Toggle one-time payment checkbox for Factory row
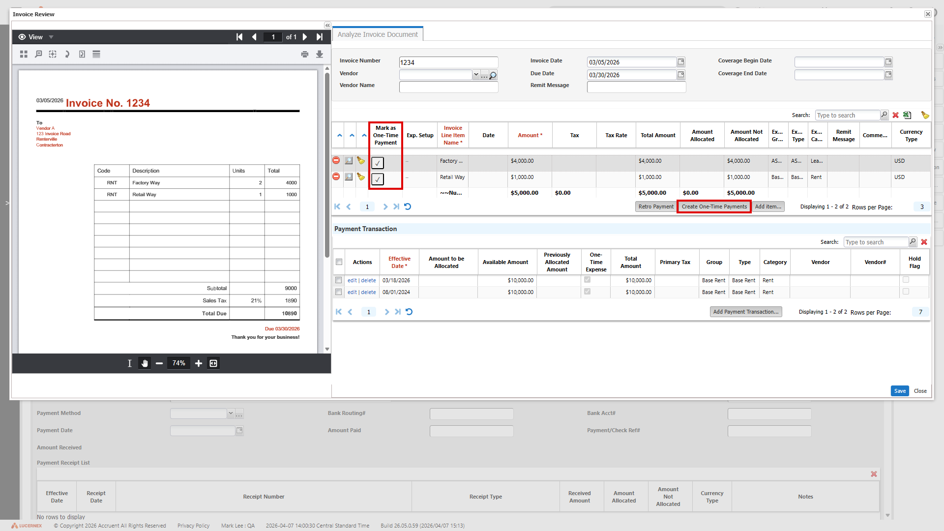The height and width of the screenshot is (531, 944). 378,163
